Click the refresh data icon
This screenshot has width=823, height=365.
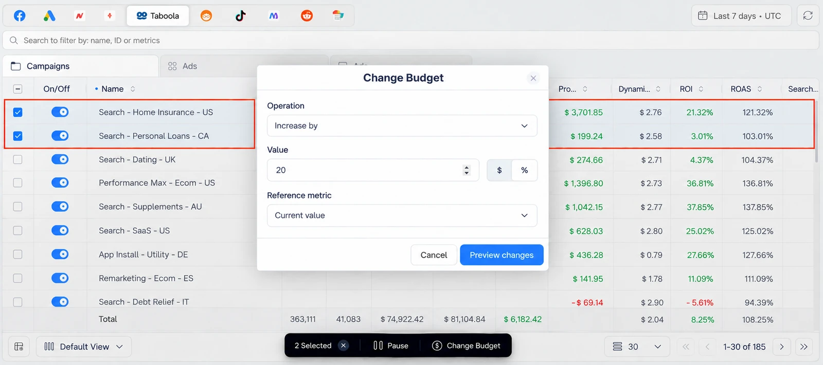pyautogui.click(x=808, y=15)
